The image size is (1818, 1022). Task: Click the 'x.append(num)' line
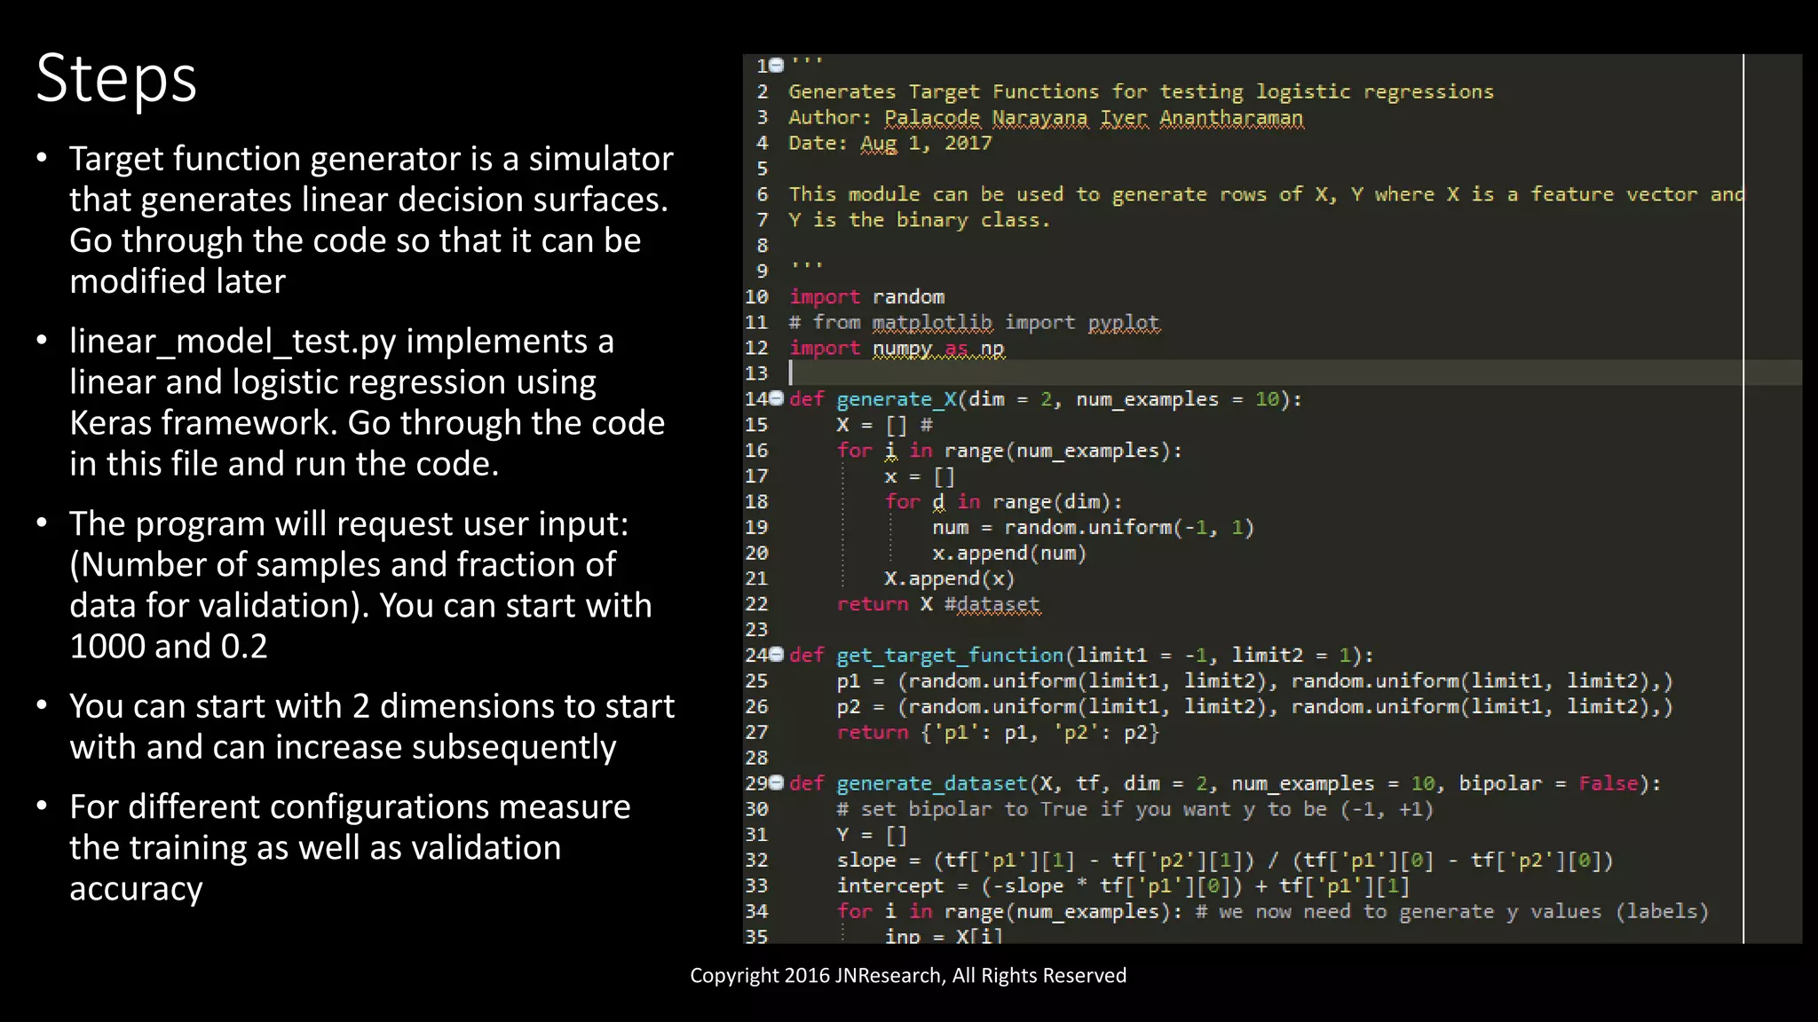tap(1009, 553)
